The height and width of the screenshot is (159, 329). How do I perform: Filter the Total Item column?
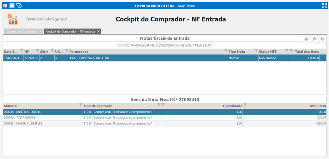coord(245,105)
